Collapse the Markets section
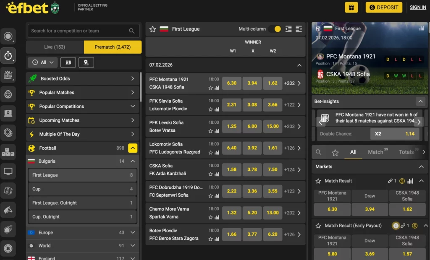This screenshot has height=260, width=430. pyautogui.click(x=421, y=166)
